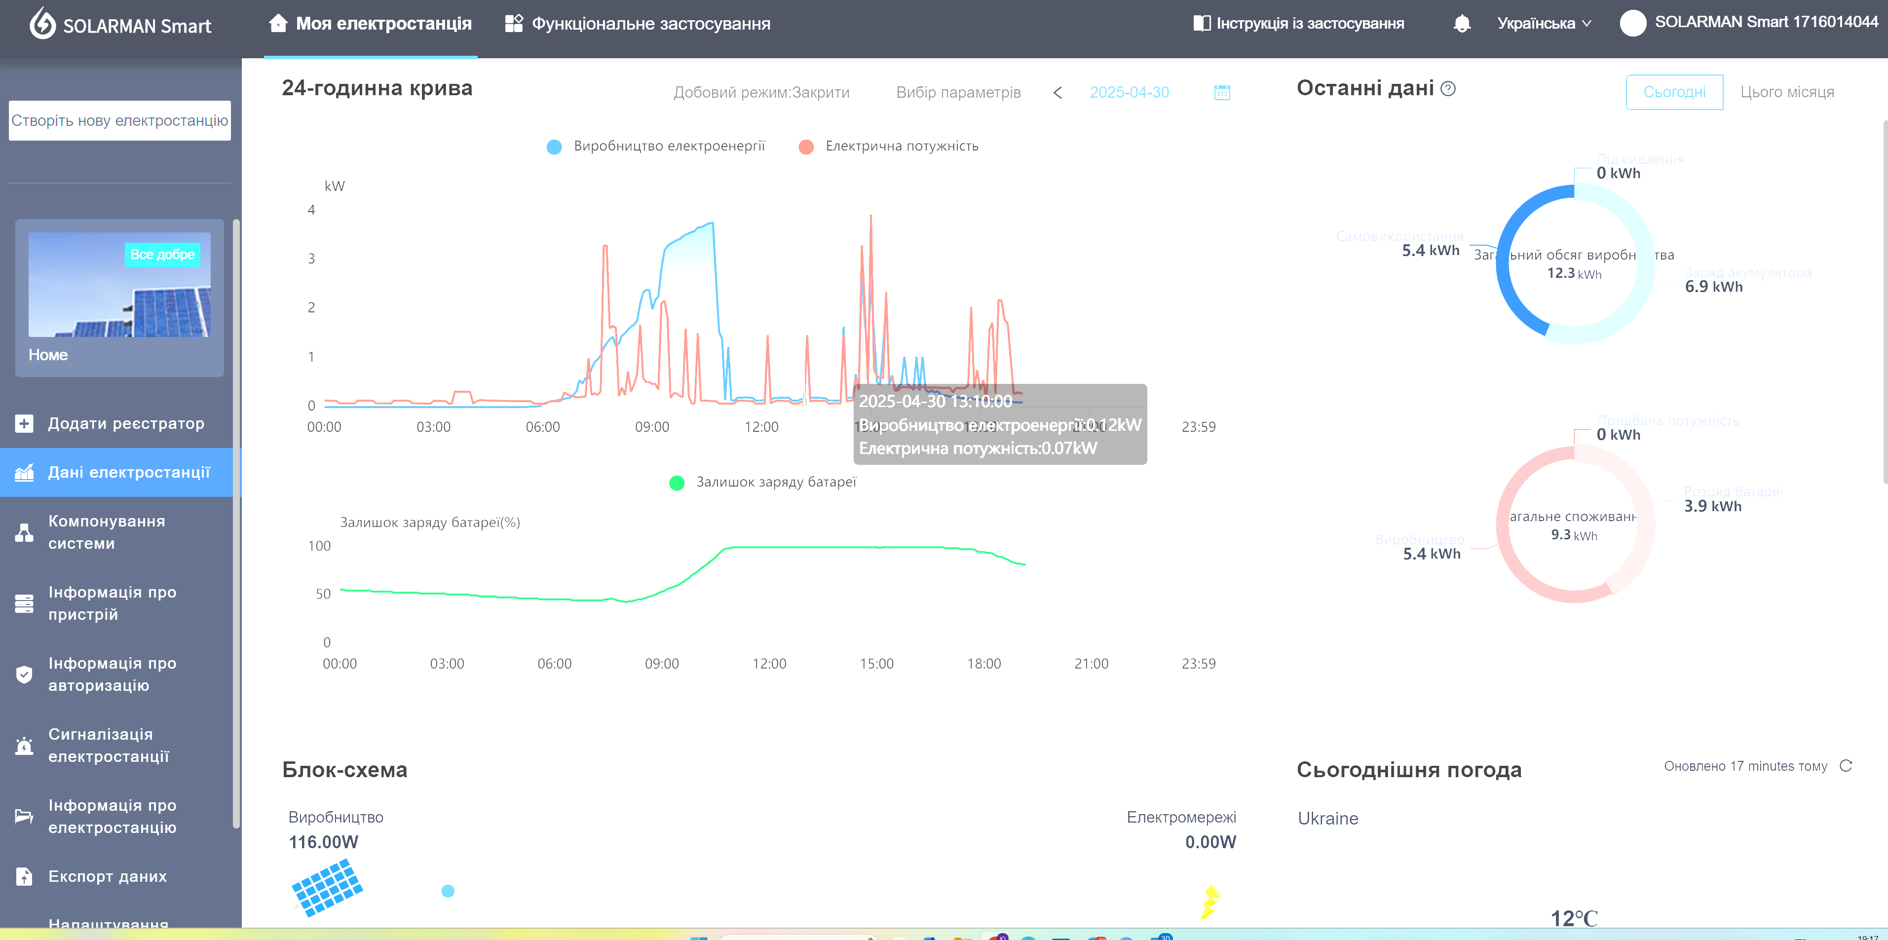Open the Українська language dropdown
Viewport: 1888px width, 940px height.
[1544, 24]
